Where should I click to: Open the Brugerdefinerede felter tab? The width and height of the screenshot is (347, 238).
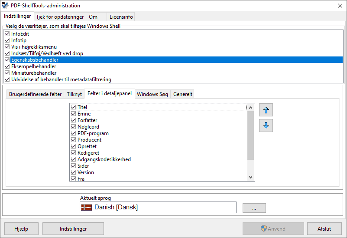(35, 94)
